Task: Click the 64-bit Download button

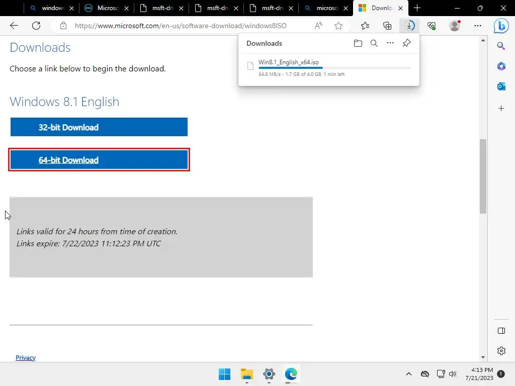Action: (x=99, y=160)
